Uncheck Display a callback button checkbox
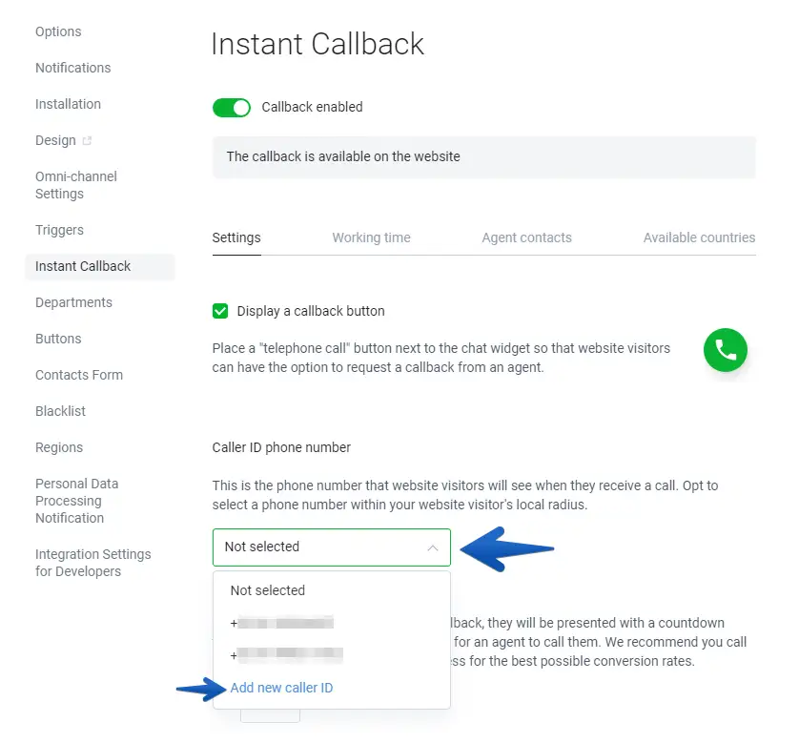The height and width of the screenshot is (743, 799). tap(220, 311)
